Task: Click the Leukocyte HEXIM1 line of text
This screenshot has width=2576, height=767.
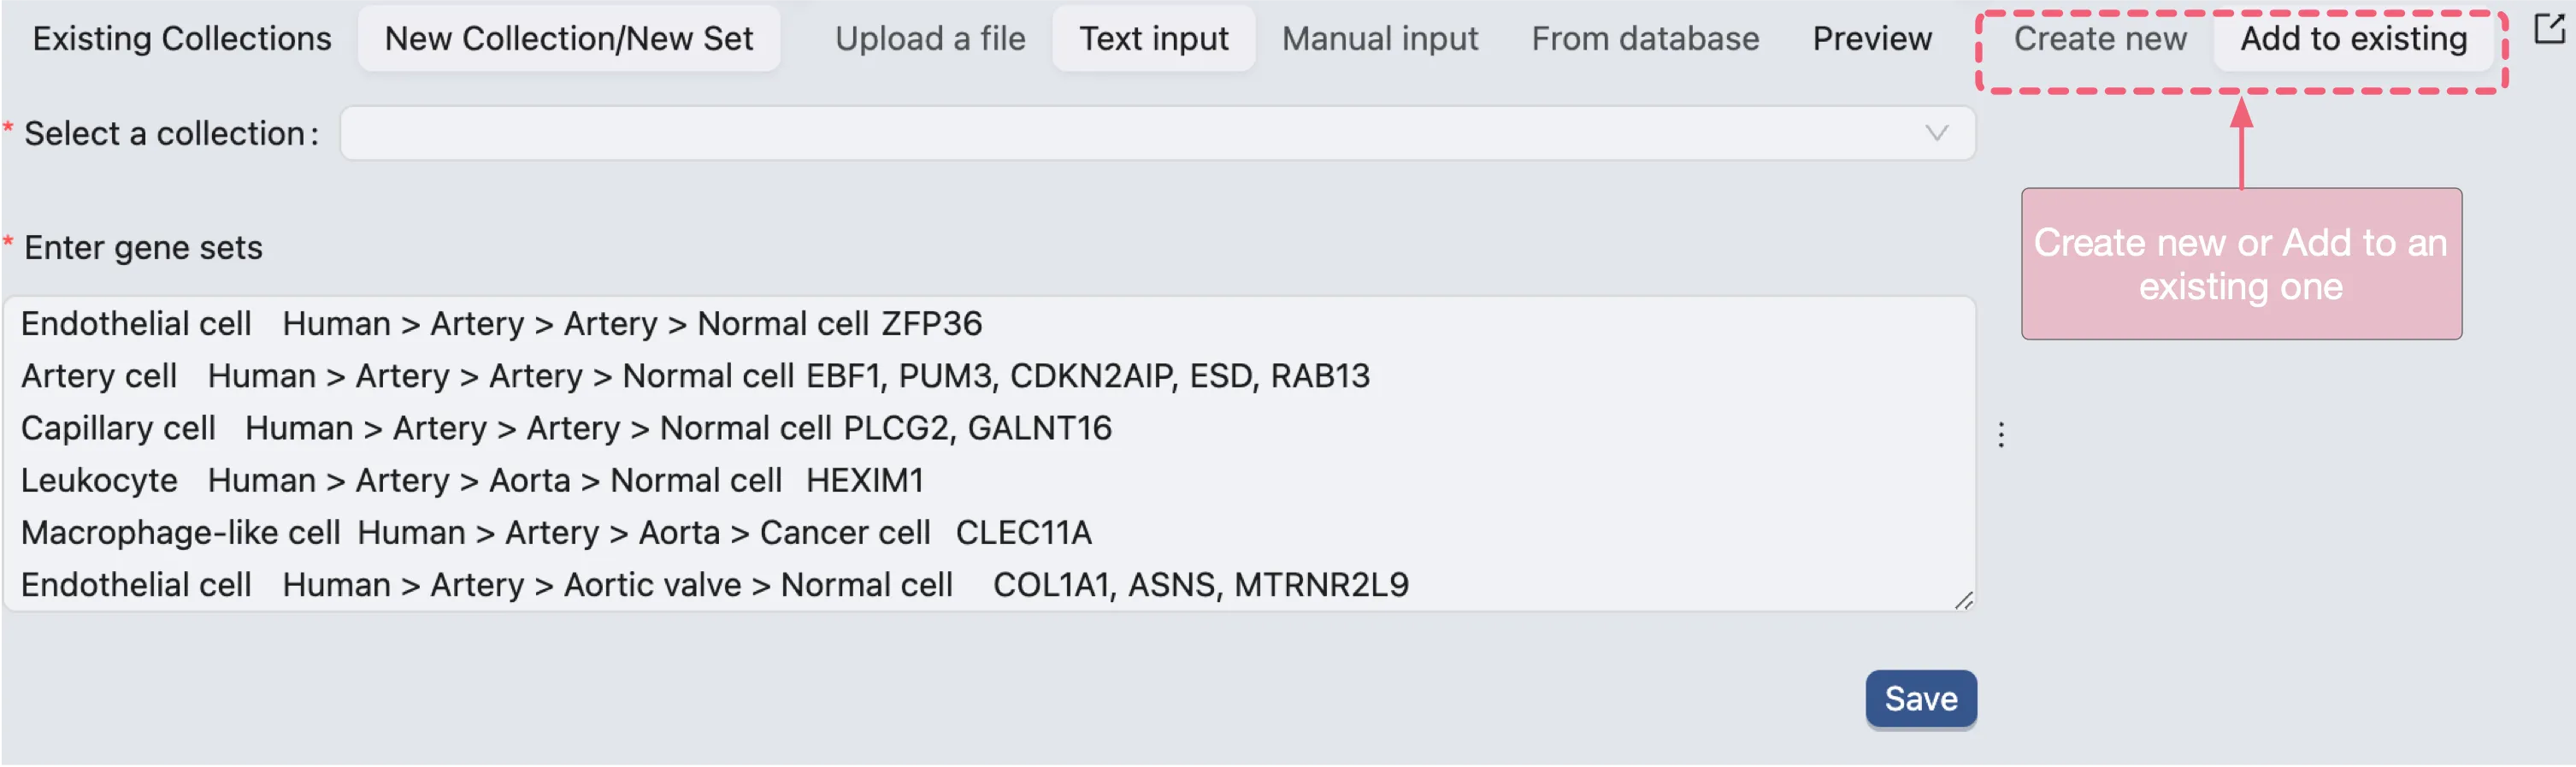Action: [x=471, y=480]
